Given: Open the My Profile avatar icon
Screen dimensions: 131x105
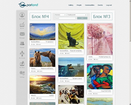Looking at the screenshot, I should click(22, 15).
